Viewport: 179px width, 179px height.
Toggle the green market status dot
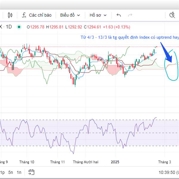[x=19, y=27]
